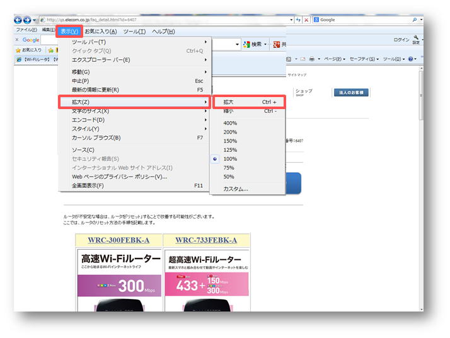This screenshot has height=338, width=450.
Task: Open the ページ(P) command bar menu
Action: coord(334,59)
